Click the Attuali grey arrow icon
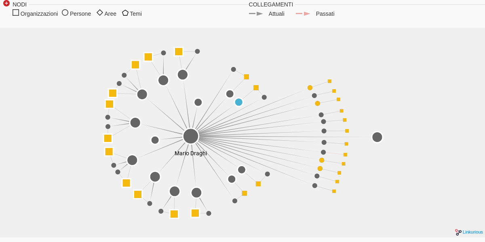The height and width of the screenshot is (242, 485). click(x=256, y=14)
